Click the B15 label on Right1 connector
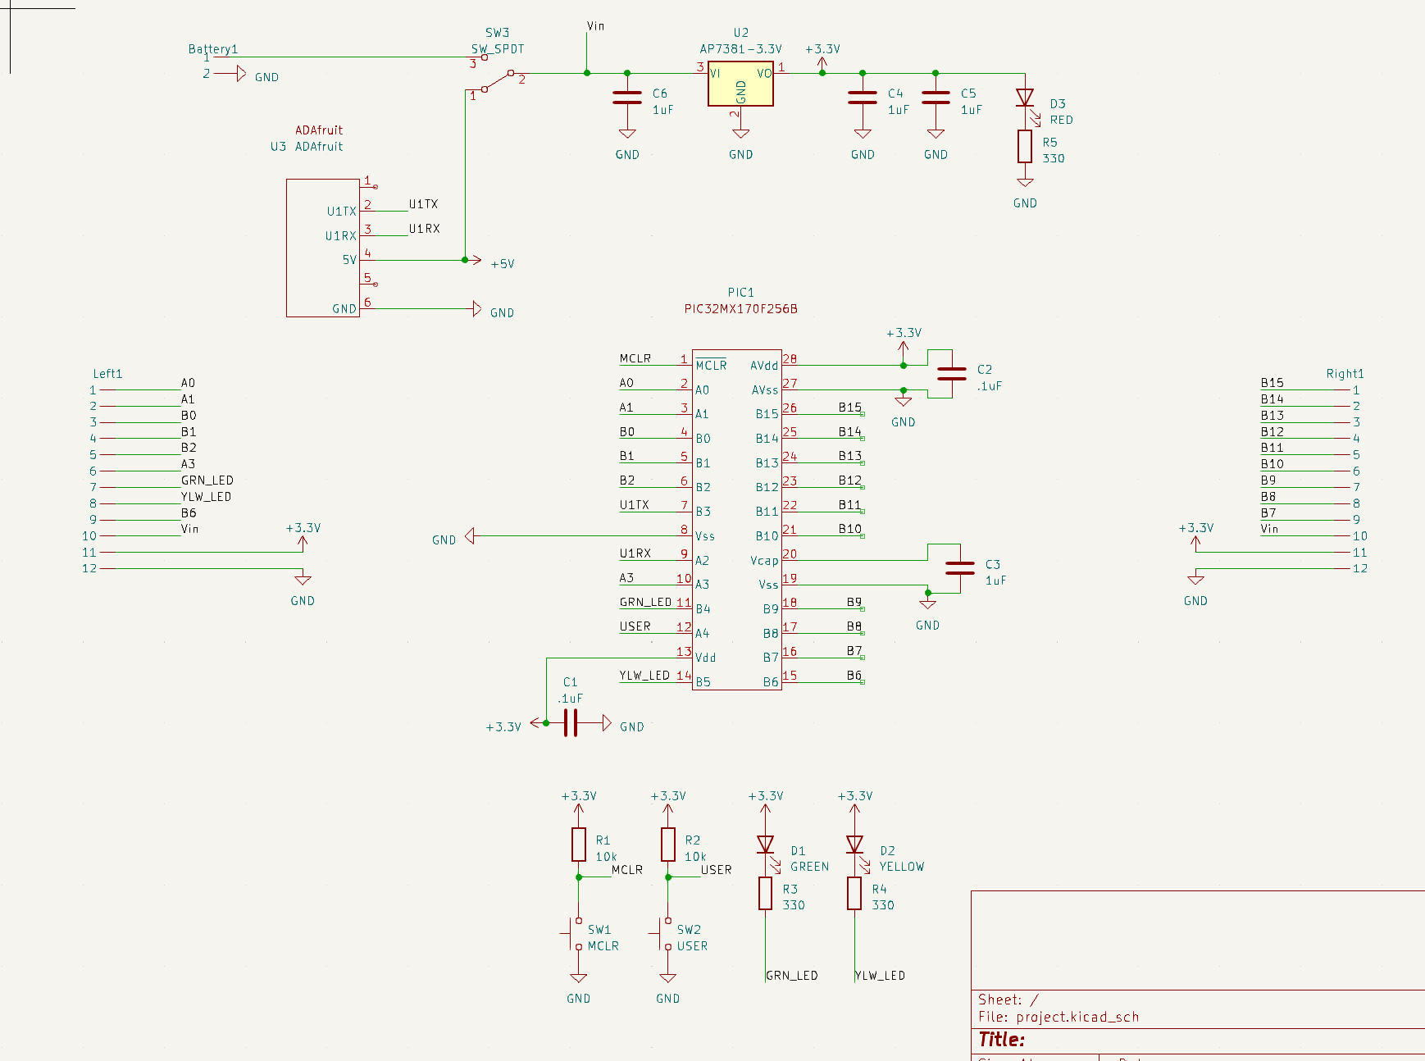This screenshot has width=1425, height=1061. 1272,383
